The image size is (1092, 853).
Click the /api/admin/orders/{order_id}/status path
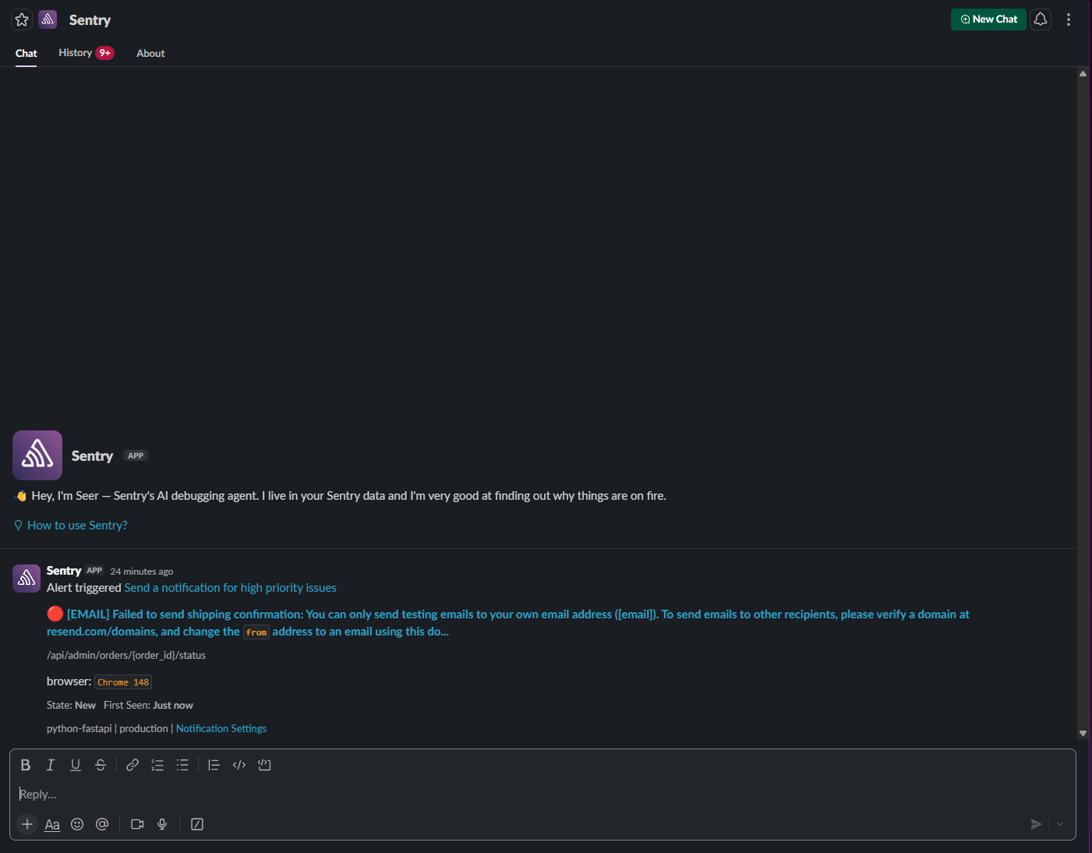click(x=126, y=656)
